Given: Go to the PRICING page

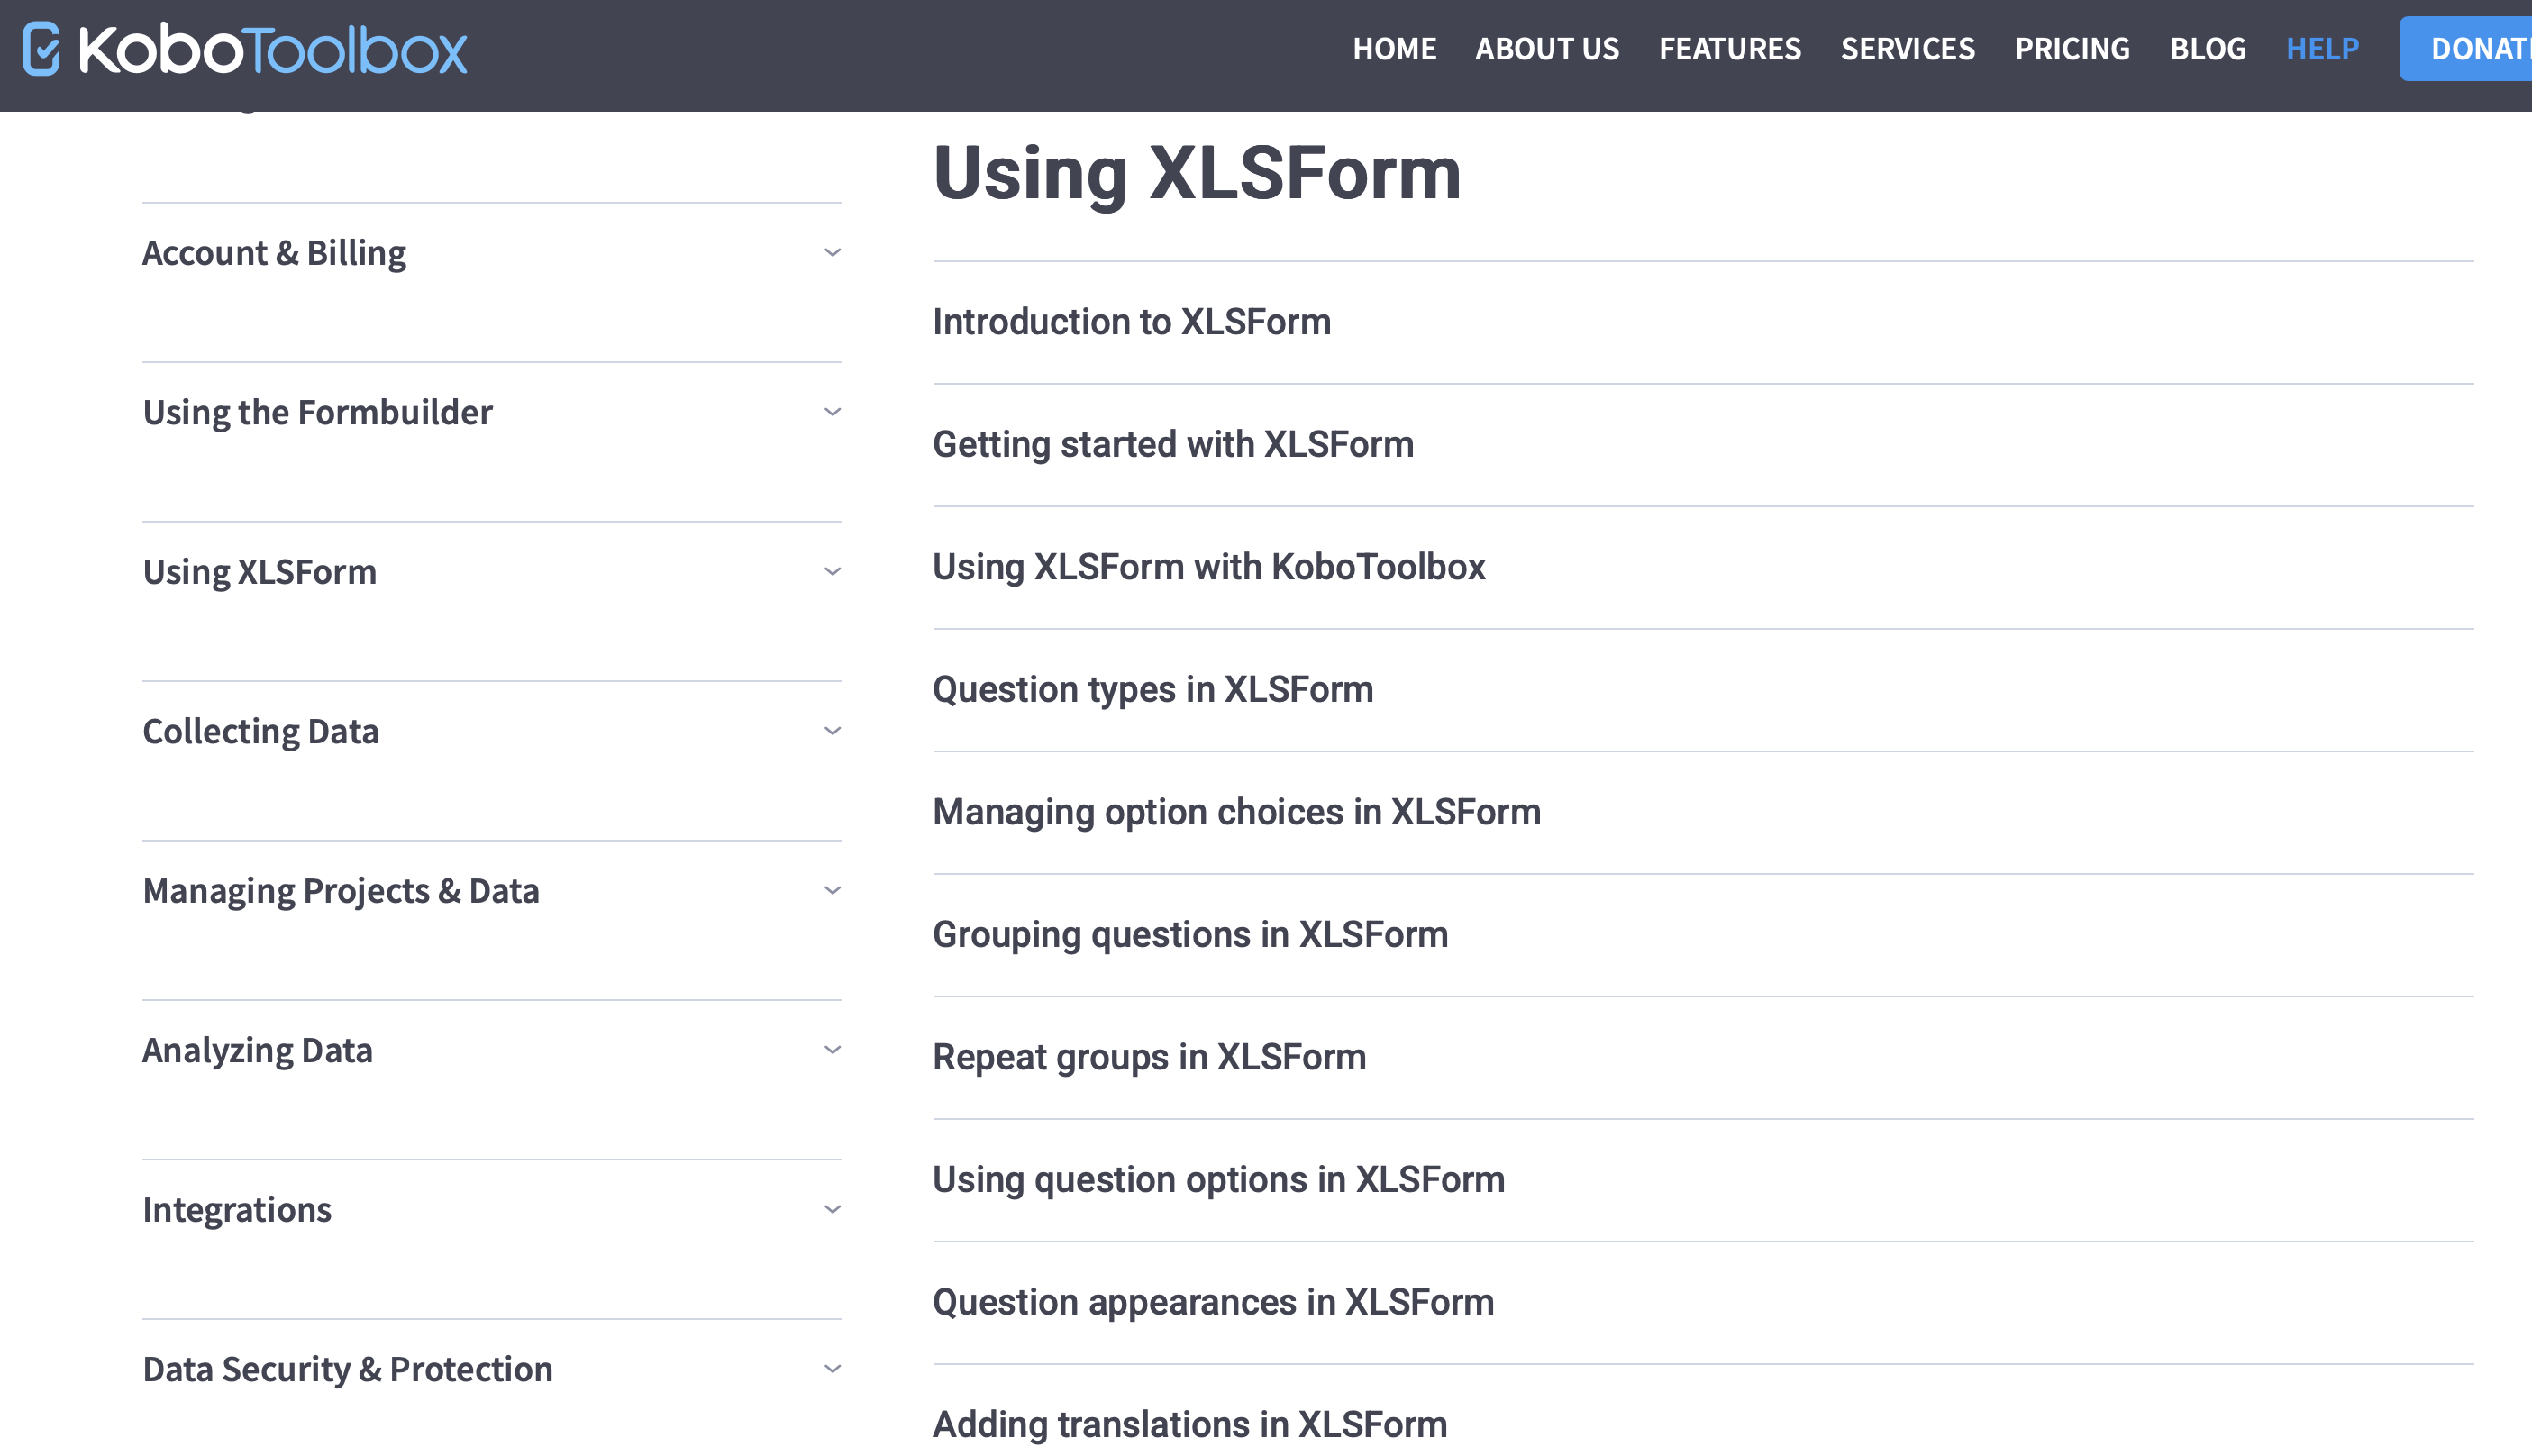Looking at the screenshot, I should point(2071,48).
